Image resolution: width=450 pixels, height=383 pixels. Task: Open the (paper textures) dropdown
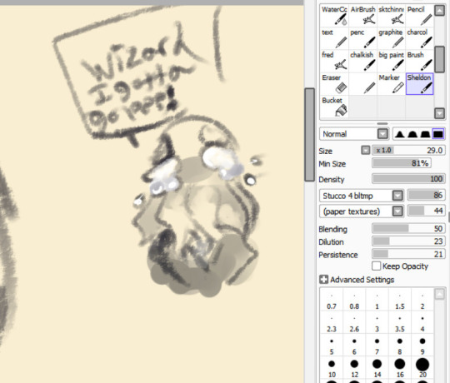[x=397, y=211]
